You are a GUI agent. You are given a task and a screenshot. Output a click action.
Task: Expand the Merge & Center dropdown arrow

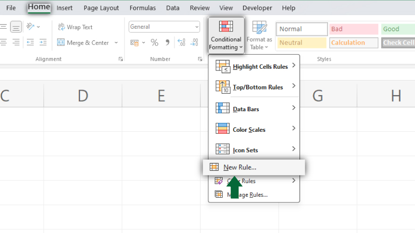[116, 43]
